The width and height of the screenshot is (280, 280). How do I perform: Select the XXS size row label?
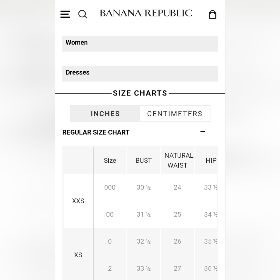point(78,201)
